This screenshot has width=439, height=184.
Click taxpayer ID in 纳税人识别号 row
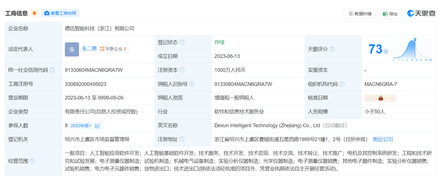click(243, 84)
